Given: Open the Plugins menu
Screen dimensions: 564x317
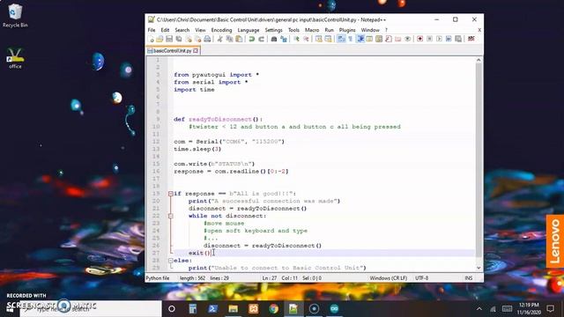Looking at the screenshot, I should (347, 30).
